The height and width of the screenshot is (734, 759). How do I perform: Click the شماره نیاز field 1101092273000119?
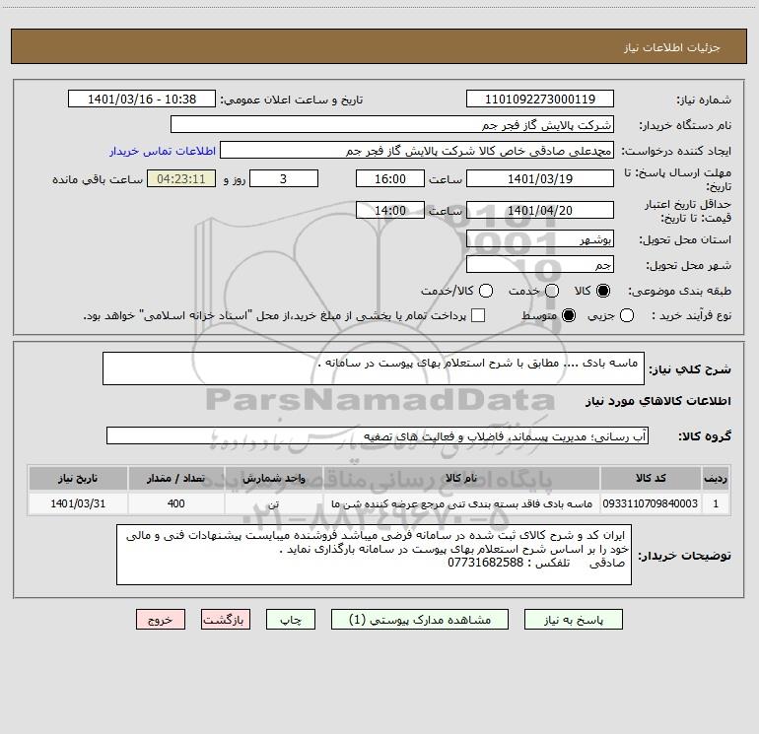click(x=540, y=99)
